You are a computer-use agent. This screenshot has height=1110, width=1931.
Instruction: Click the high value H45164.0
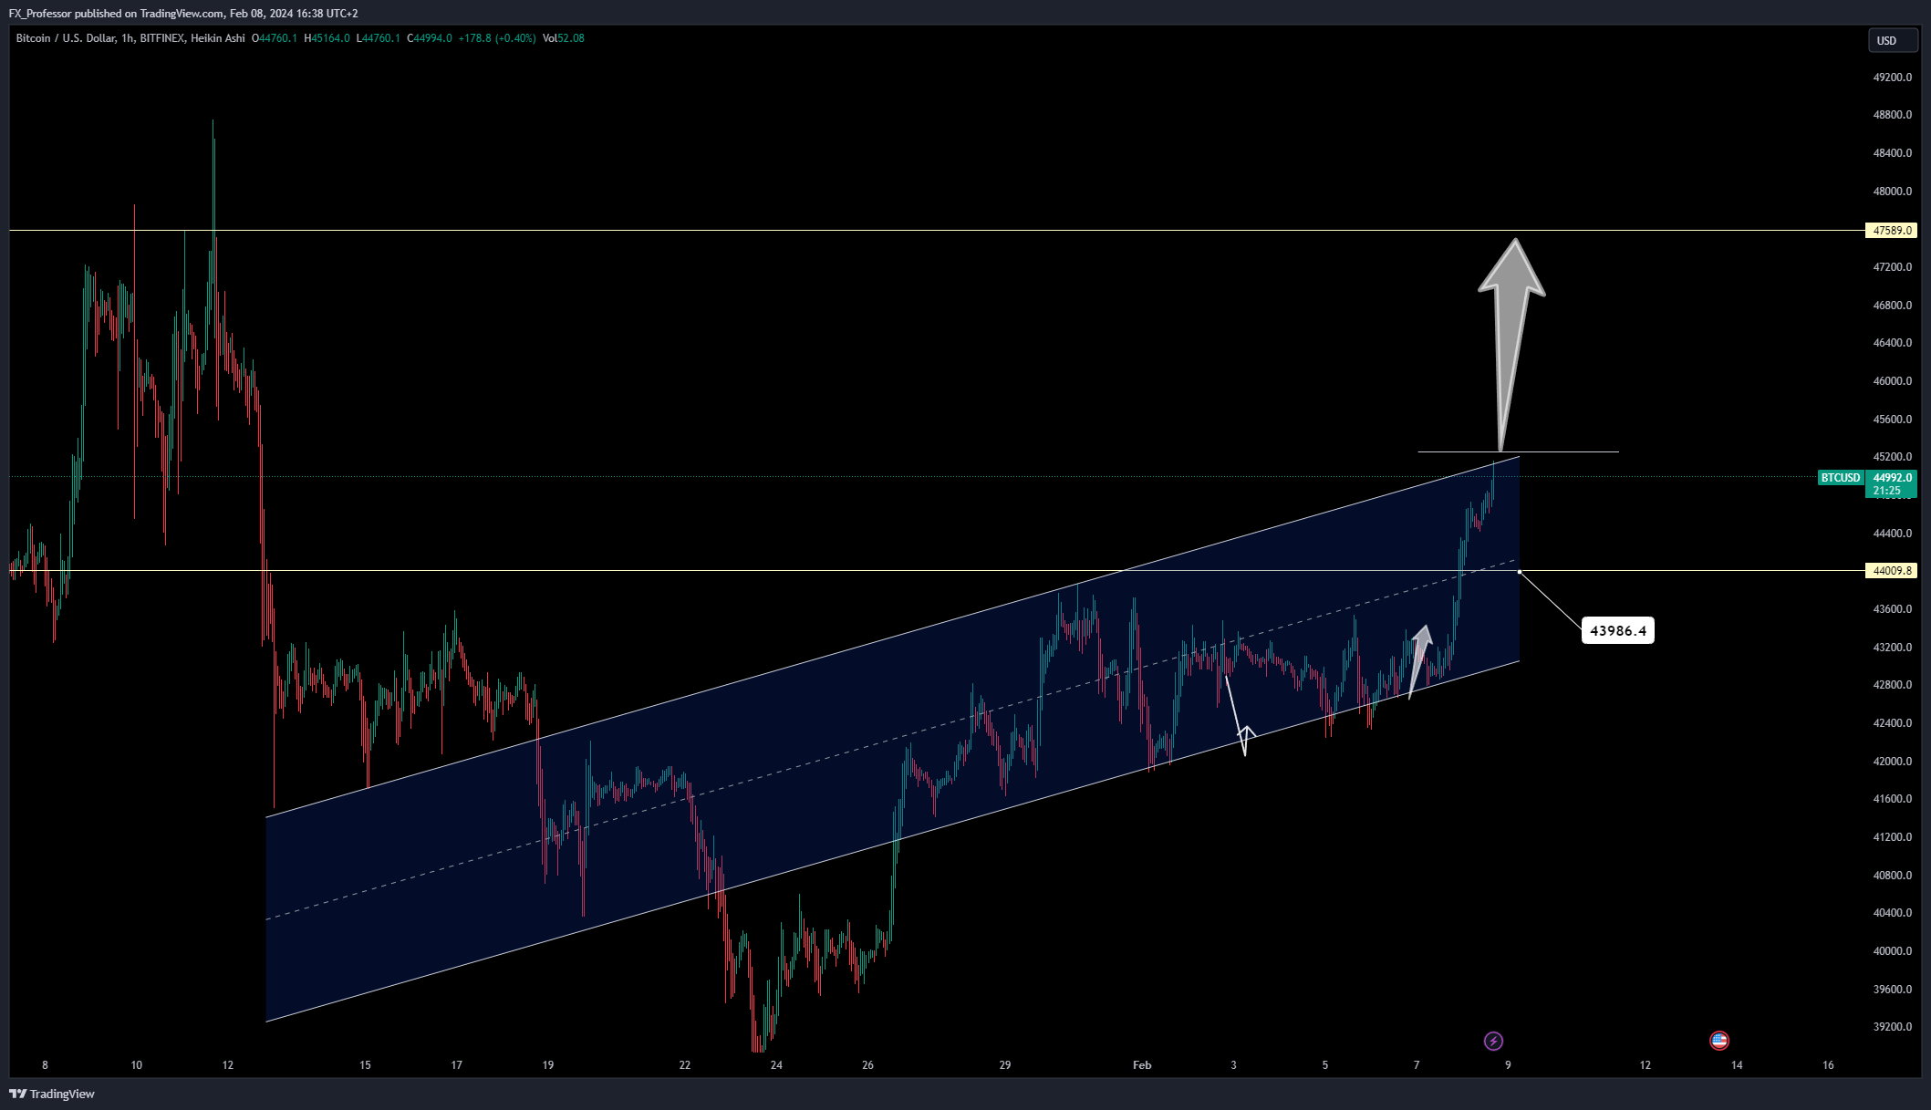pos(327,38)
